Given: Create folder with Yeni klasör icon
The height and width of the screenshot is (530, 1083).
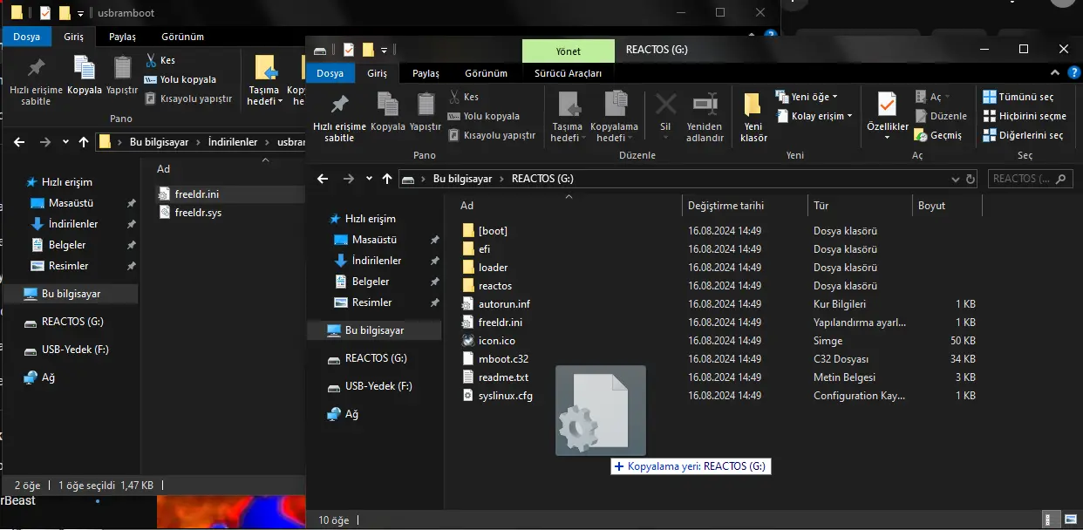Looking at the screenshot, I should pos(753,105).
